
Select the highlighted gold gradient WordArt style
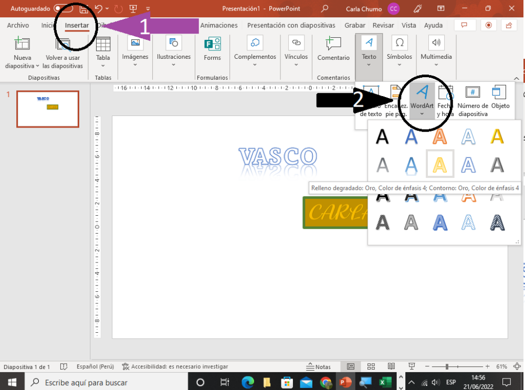(x=439, y=164)
